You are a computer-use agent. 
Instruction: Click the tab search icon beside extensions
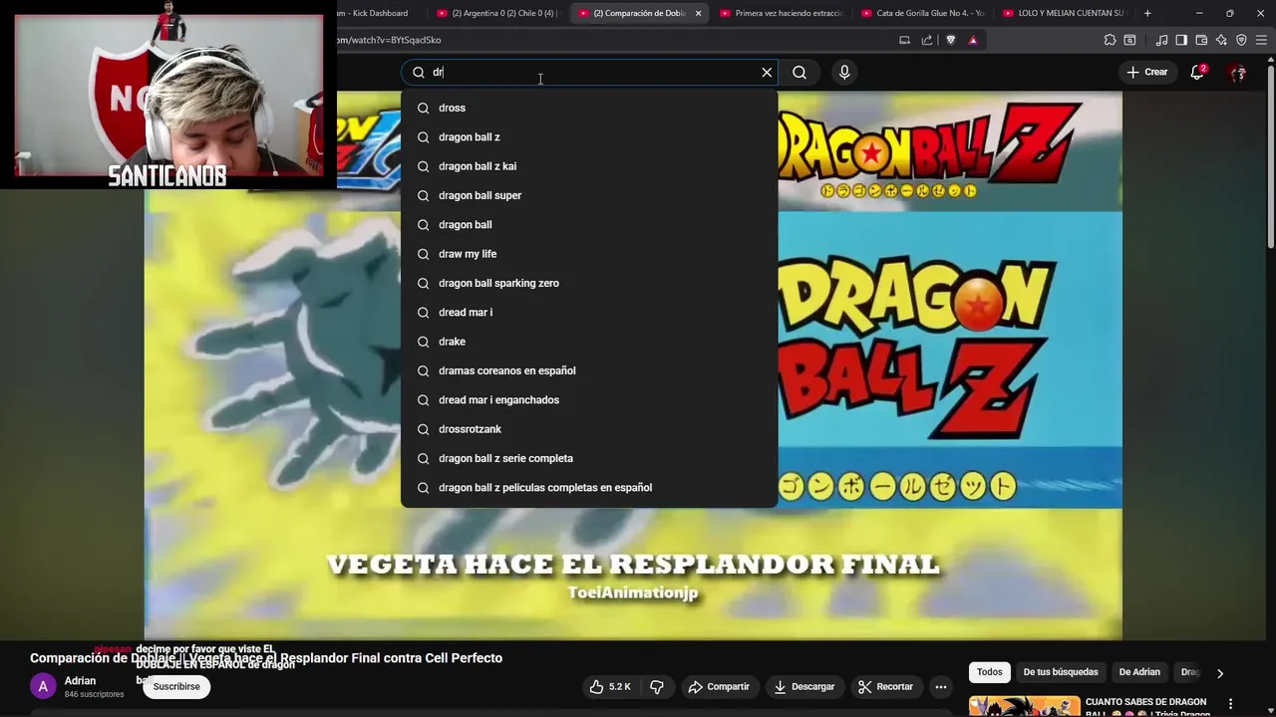(x=1129, y=40)
